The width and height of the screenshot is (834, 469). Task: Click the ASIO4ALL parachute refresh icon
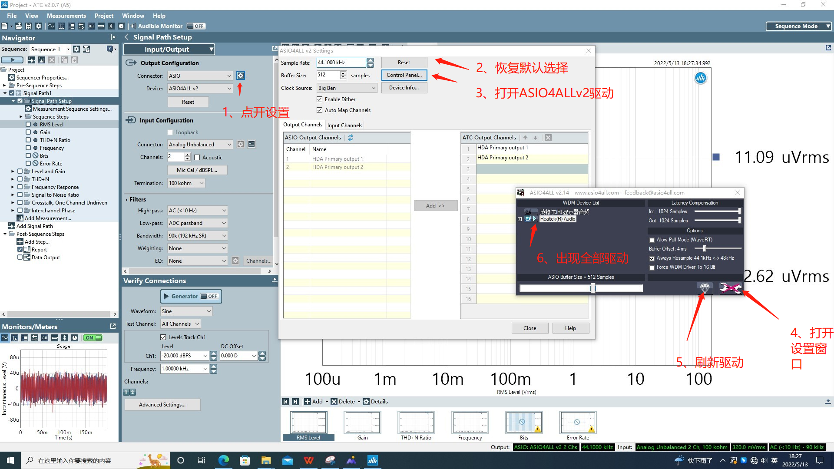click(705, 288)
